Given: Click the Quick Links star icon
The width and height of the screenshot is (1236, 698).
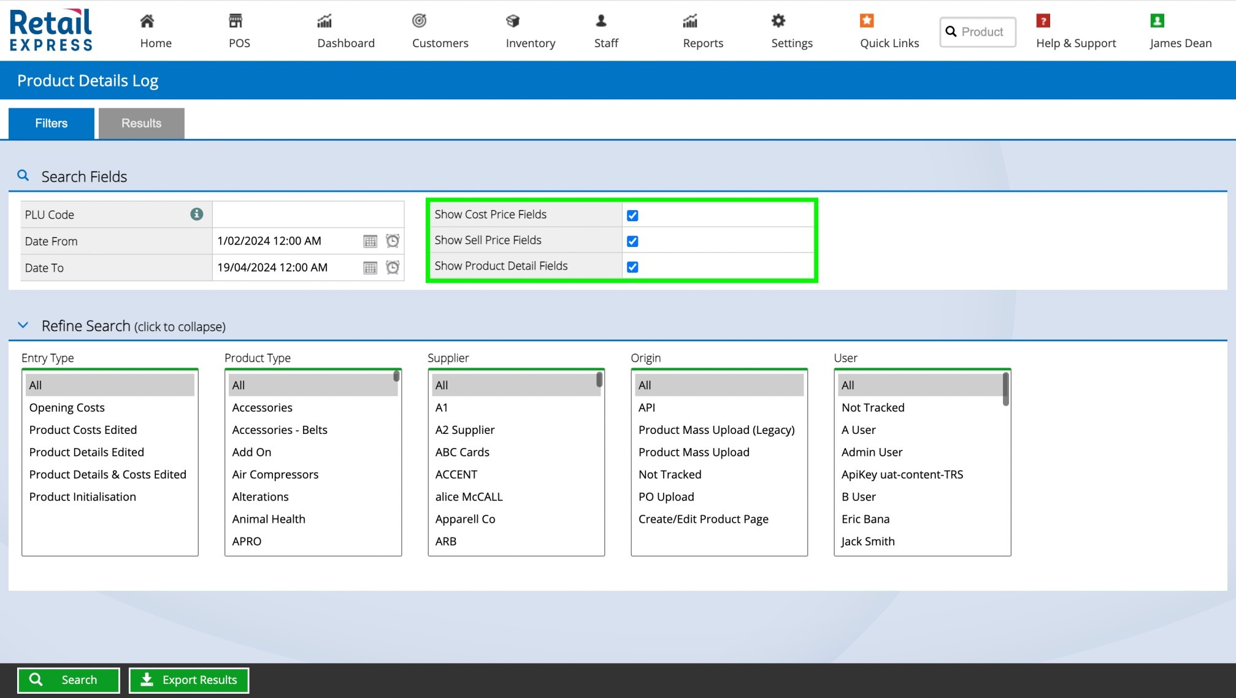Looking at the screenshot, I should pos(866,21).
